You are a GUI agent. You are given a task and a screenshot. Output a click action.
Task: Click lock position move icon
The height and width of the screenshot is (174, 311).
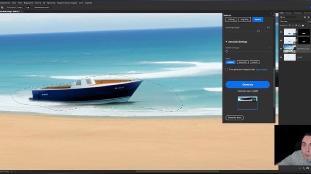tap(296, 26)
